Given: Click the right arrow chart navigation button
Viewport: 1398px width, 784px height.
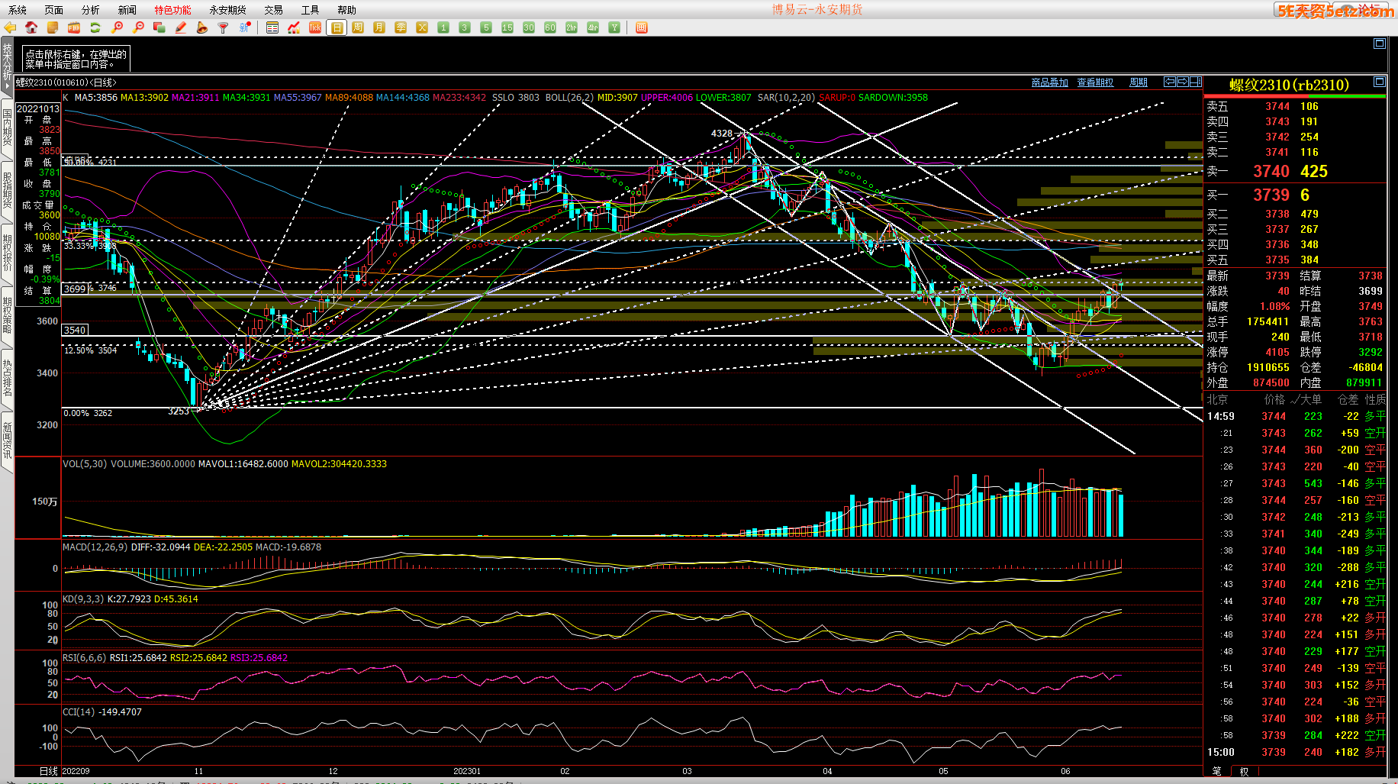Looking at the screenshot, I should point(1182,82).
